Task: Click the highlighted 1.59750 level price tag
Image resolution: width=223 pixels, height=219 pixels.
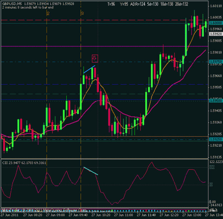Action: tap(216, 62)
